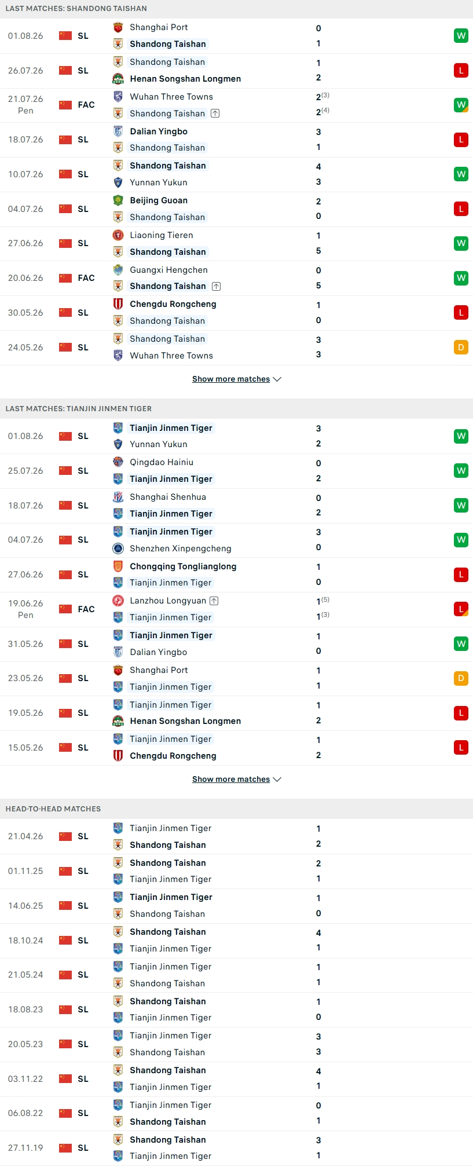This screenshot has width=473, height=1167.
Task: Click the date 14.06.25 in head-to-head list
Action: click(x=25, y=906)
